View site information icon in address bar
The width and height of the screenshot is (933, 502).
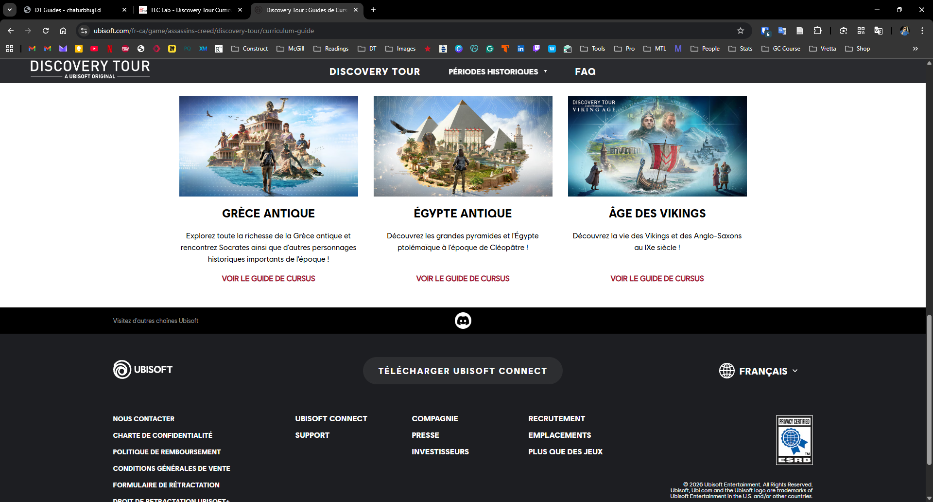click(x=84, y=31)
